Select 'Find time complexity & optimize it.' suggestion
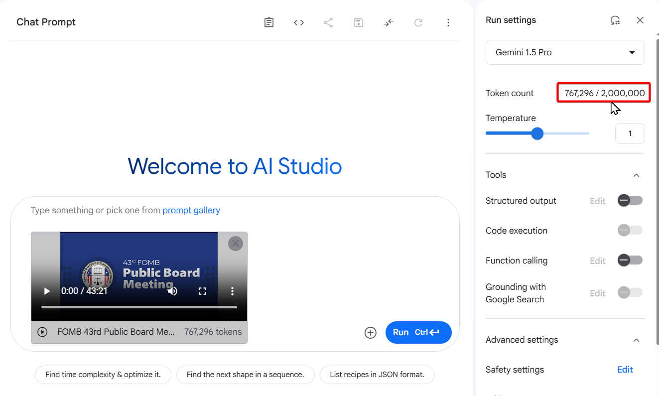Viewport: 659px width, 396px height. coord(103,375)
